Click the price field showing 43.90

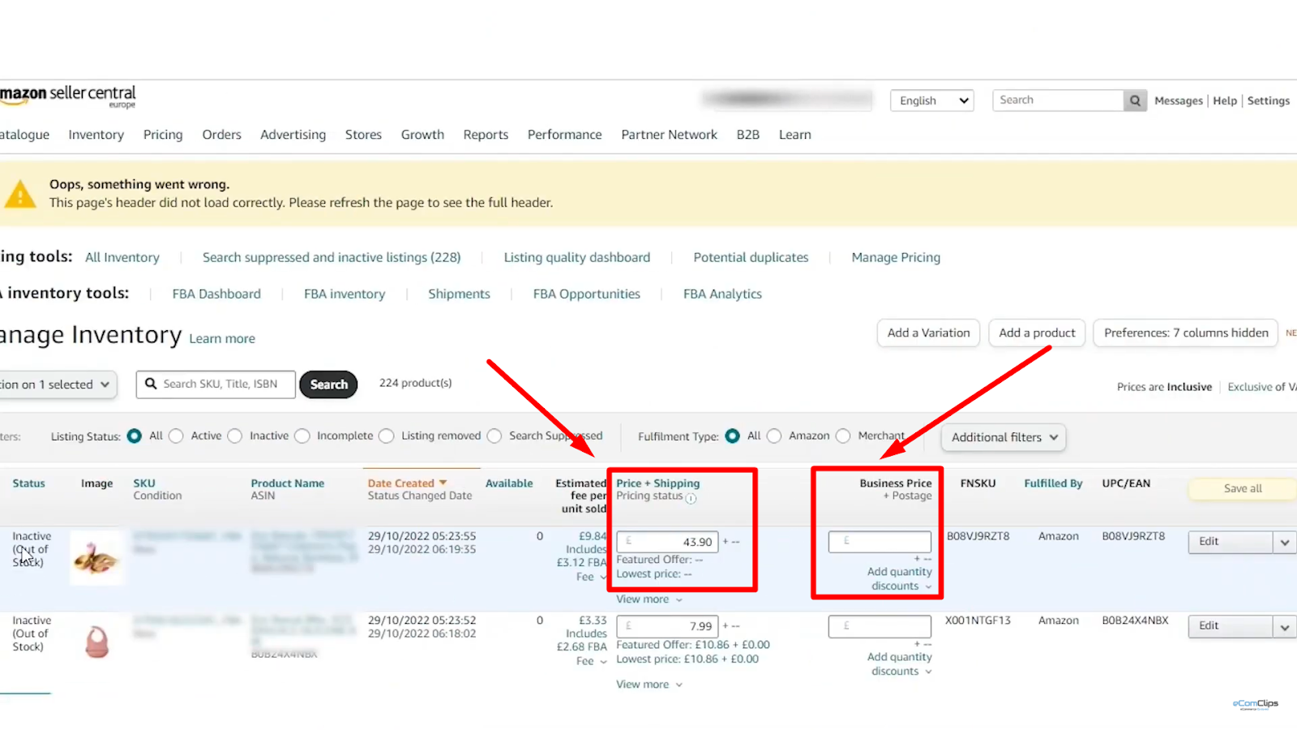pos(667,542)
